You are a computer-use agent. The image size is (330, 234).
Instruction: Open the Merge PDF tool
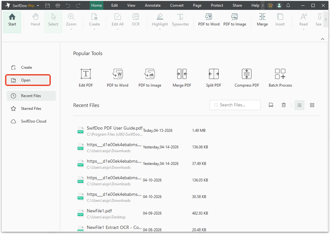pos(182,77)
